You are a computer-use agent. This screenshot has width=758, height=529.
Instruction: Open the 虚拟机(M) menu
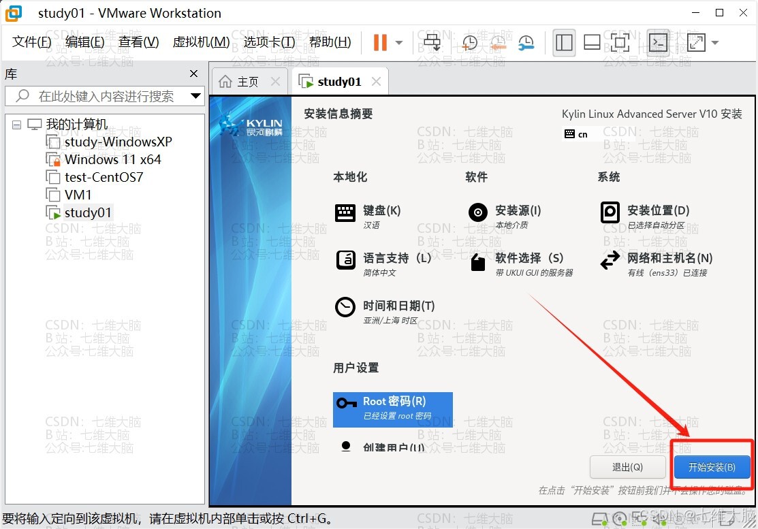[201, 42]
